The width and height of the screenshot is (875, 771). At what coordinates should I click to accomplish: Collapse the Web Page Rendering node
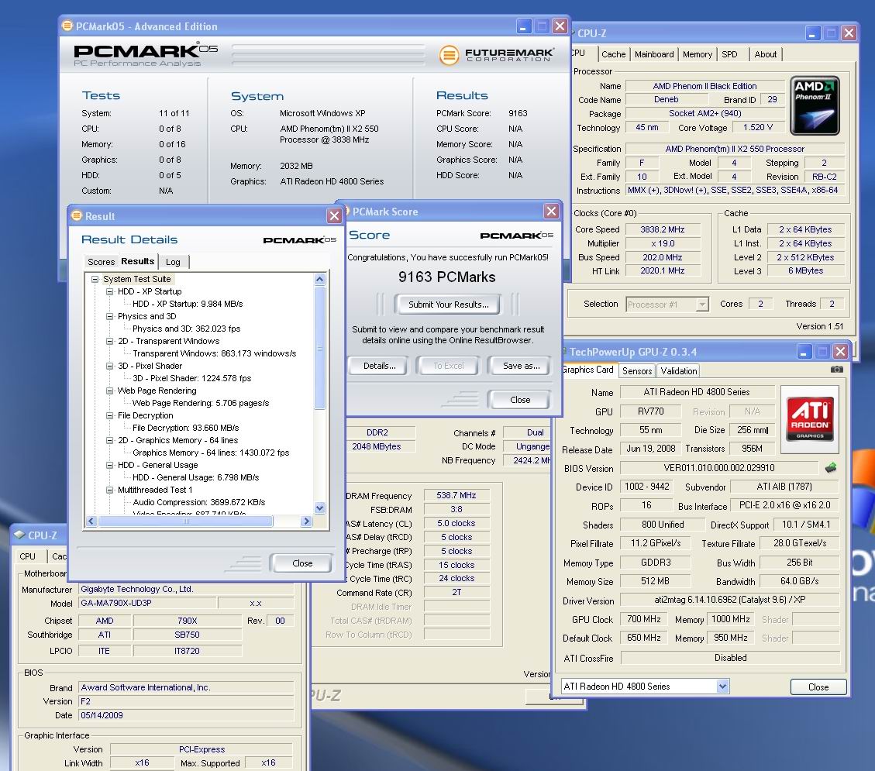pos(110,391)
